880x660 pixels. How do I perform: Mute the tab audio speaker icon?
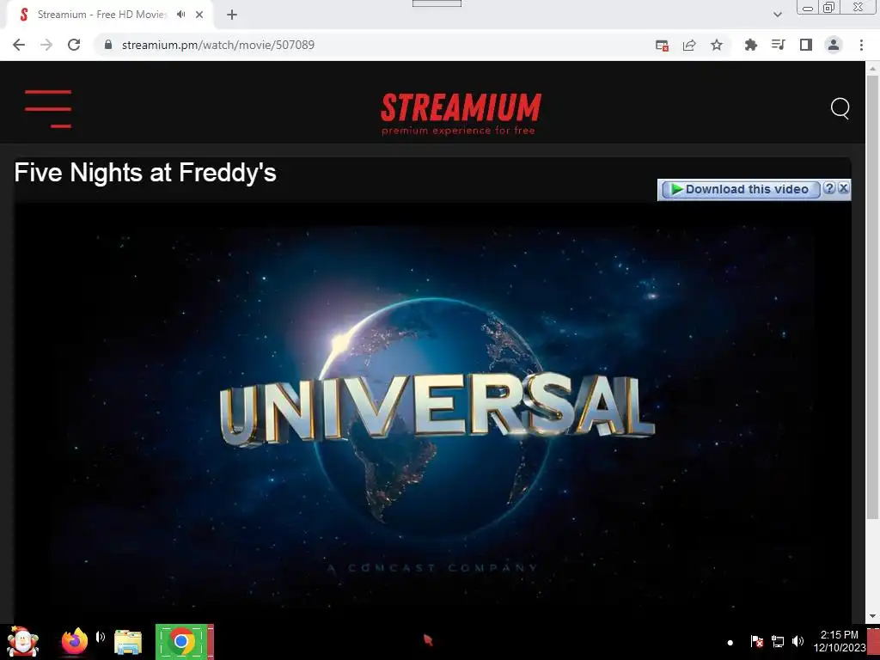point(180,15)
